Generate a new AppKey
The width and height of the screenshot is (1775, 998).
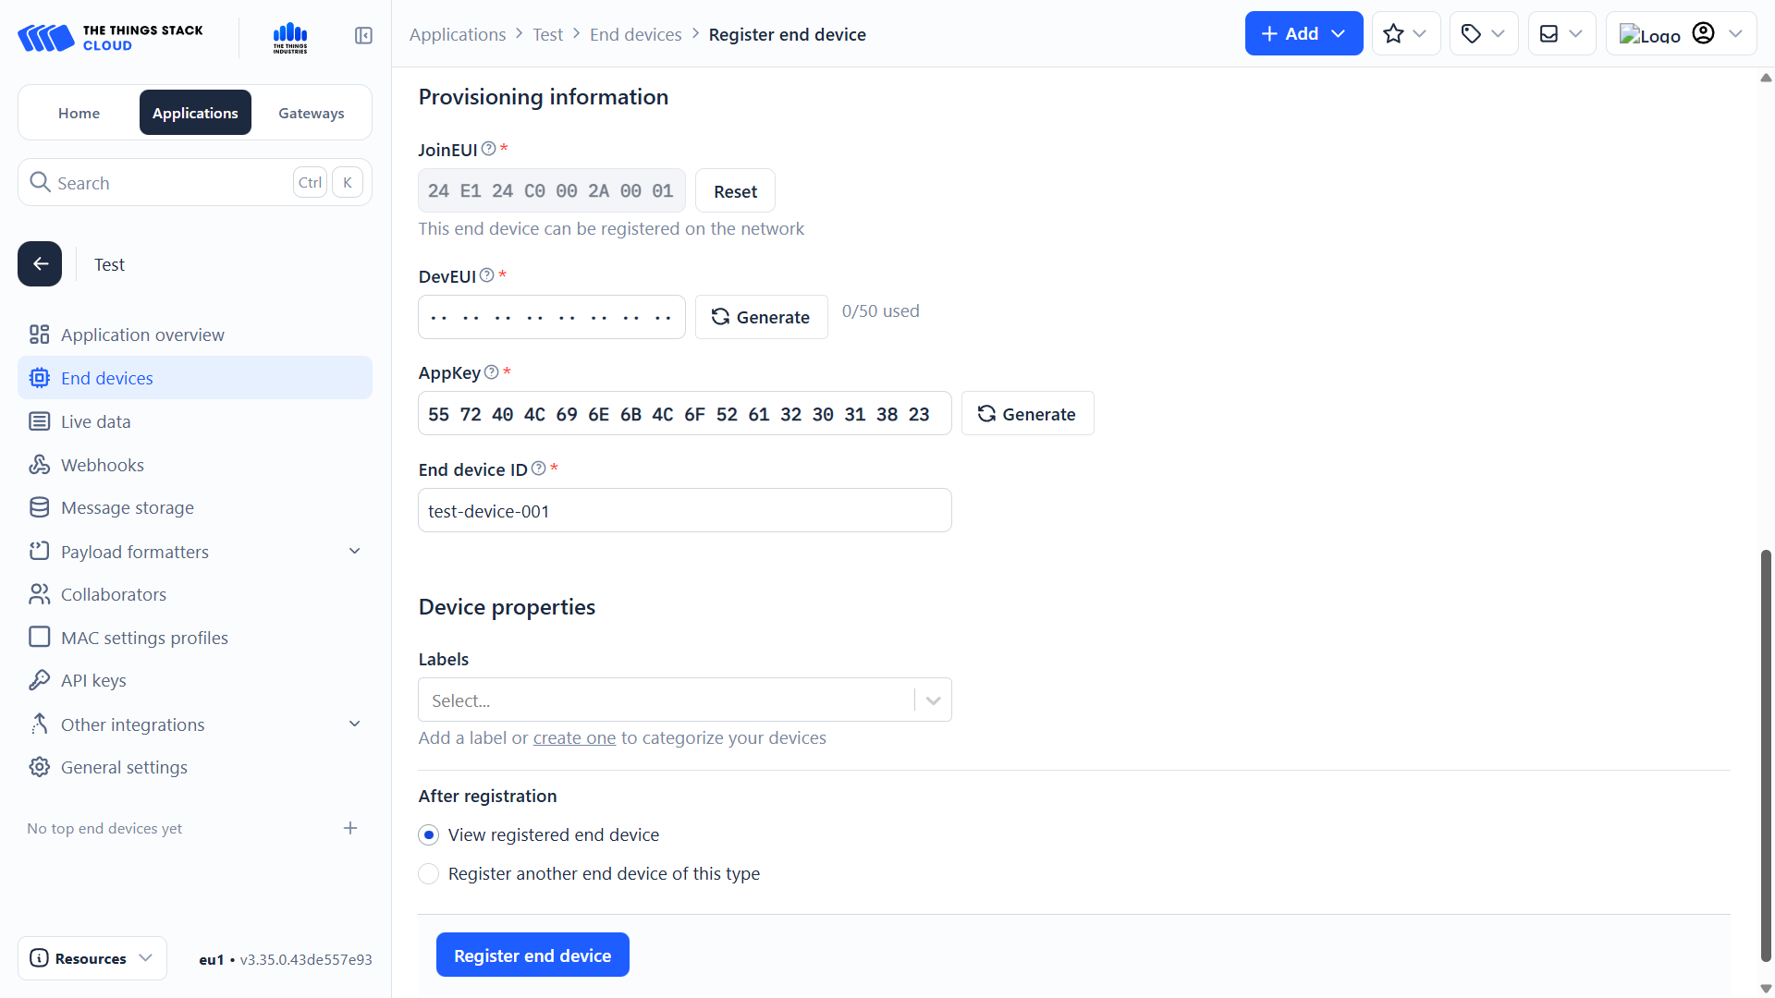click(x=1027, y=414)
